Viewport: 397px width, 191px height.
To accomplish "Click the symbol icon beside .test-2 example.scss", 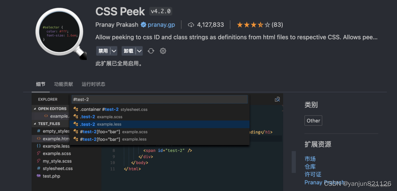I will 75,117.
